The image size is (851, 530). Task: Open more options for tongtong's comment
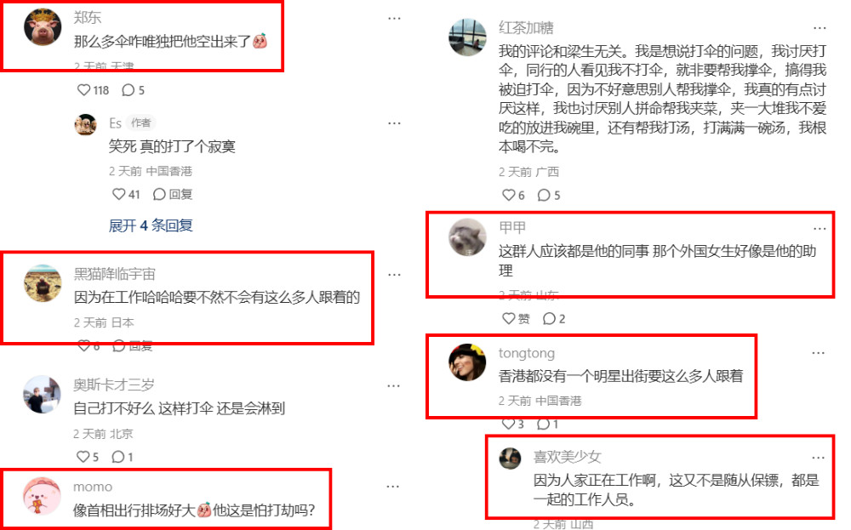tap(819, 353)
